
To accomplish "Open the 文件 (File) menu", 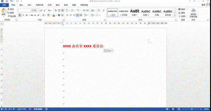I will (x=4, y=5).
